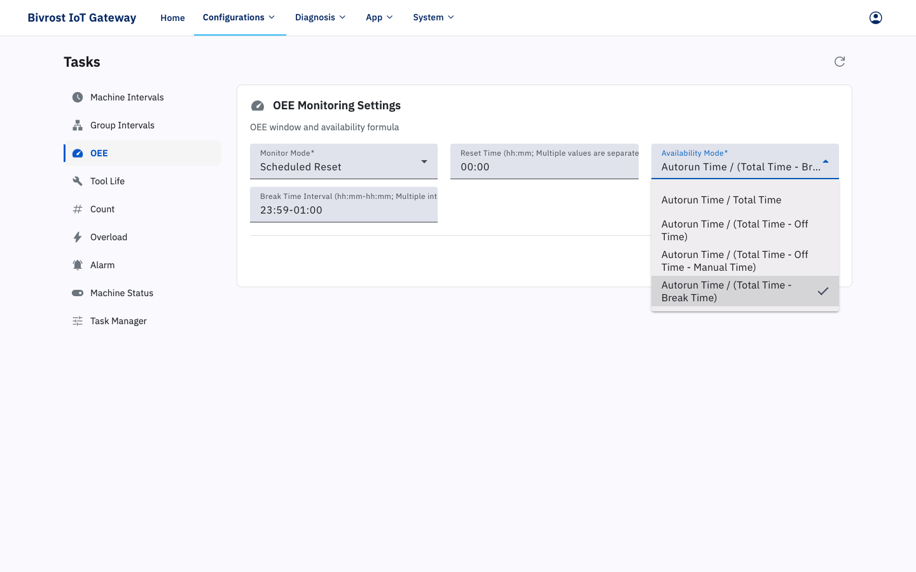Open the Configurations menu
Viewport: 916px width, 572px height.
point(240,17)
